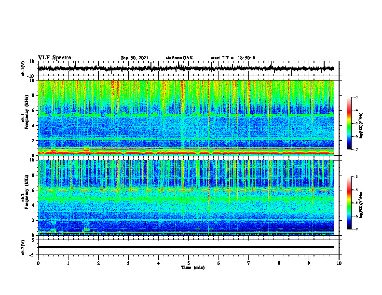Click time axis tick label "9"

309,263
